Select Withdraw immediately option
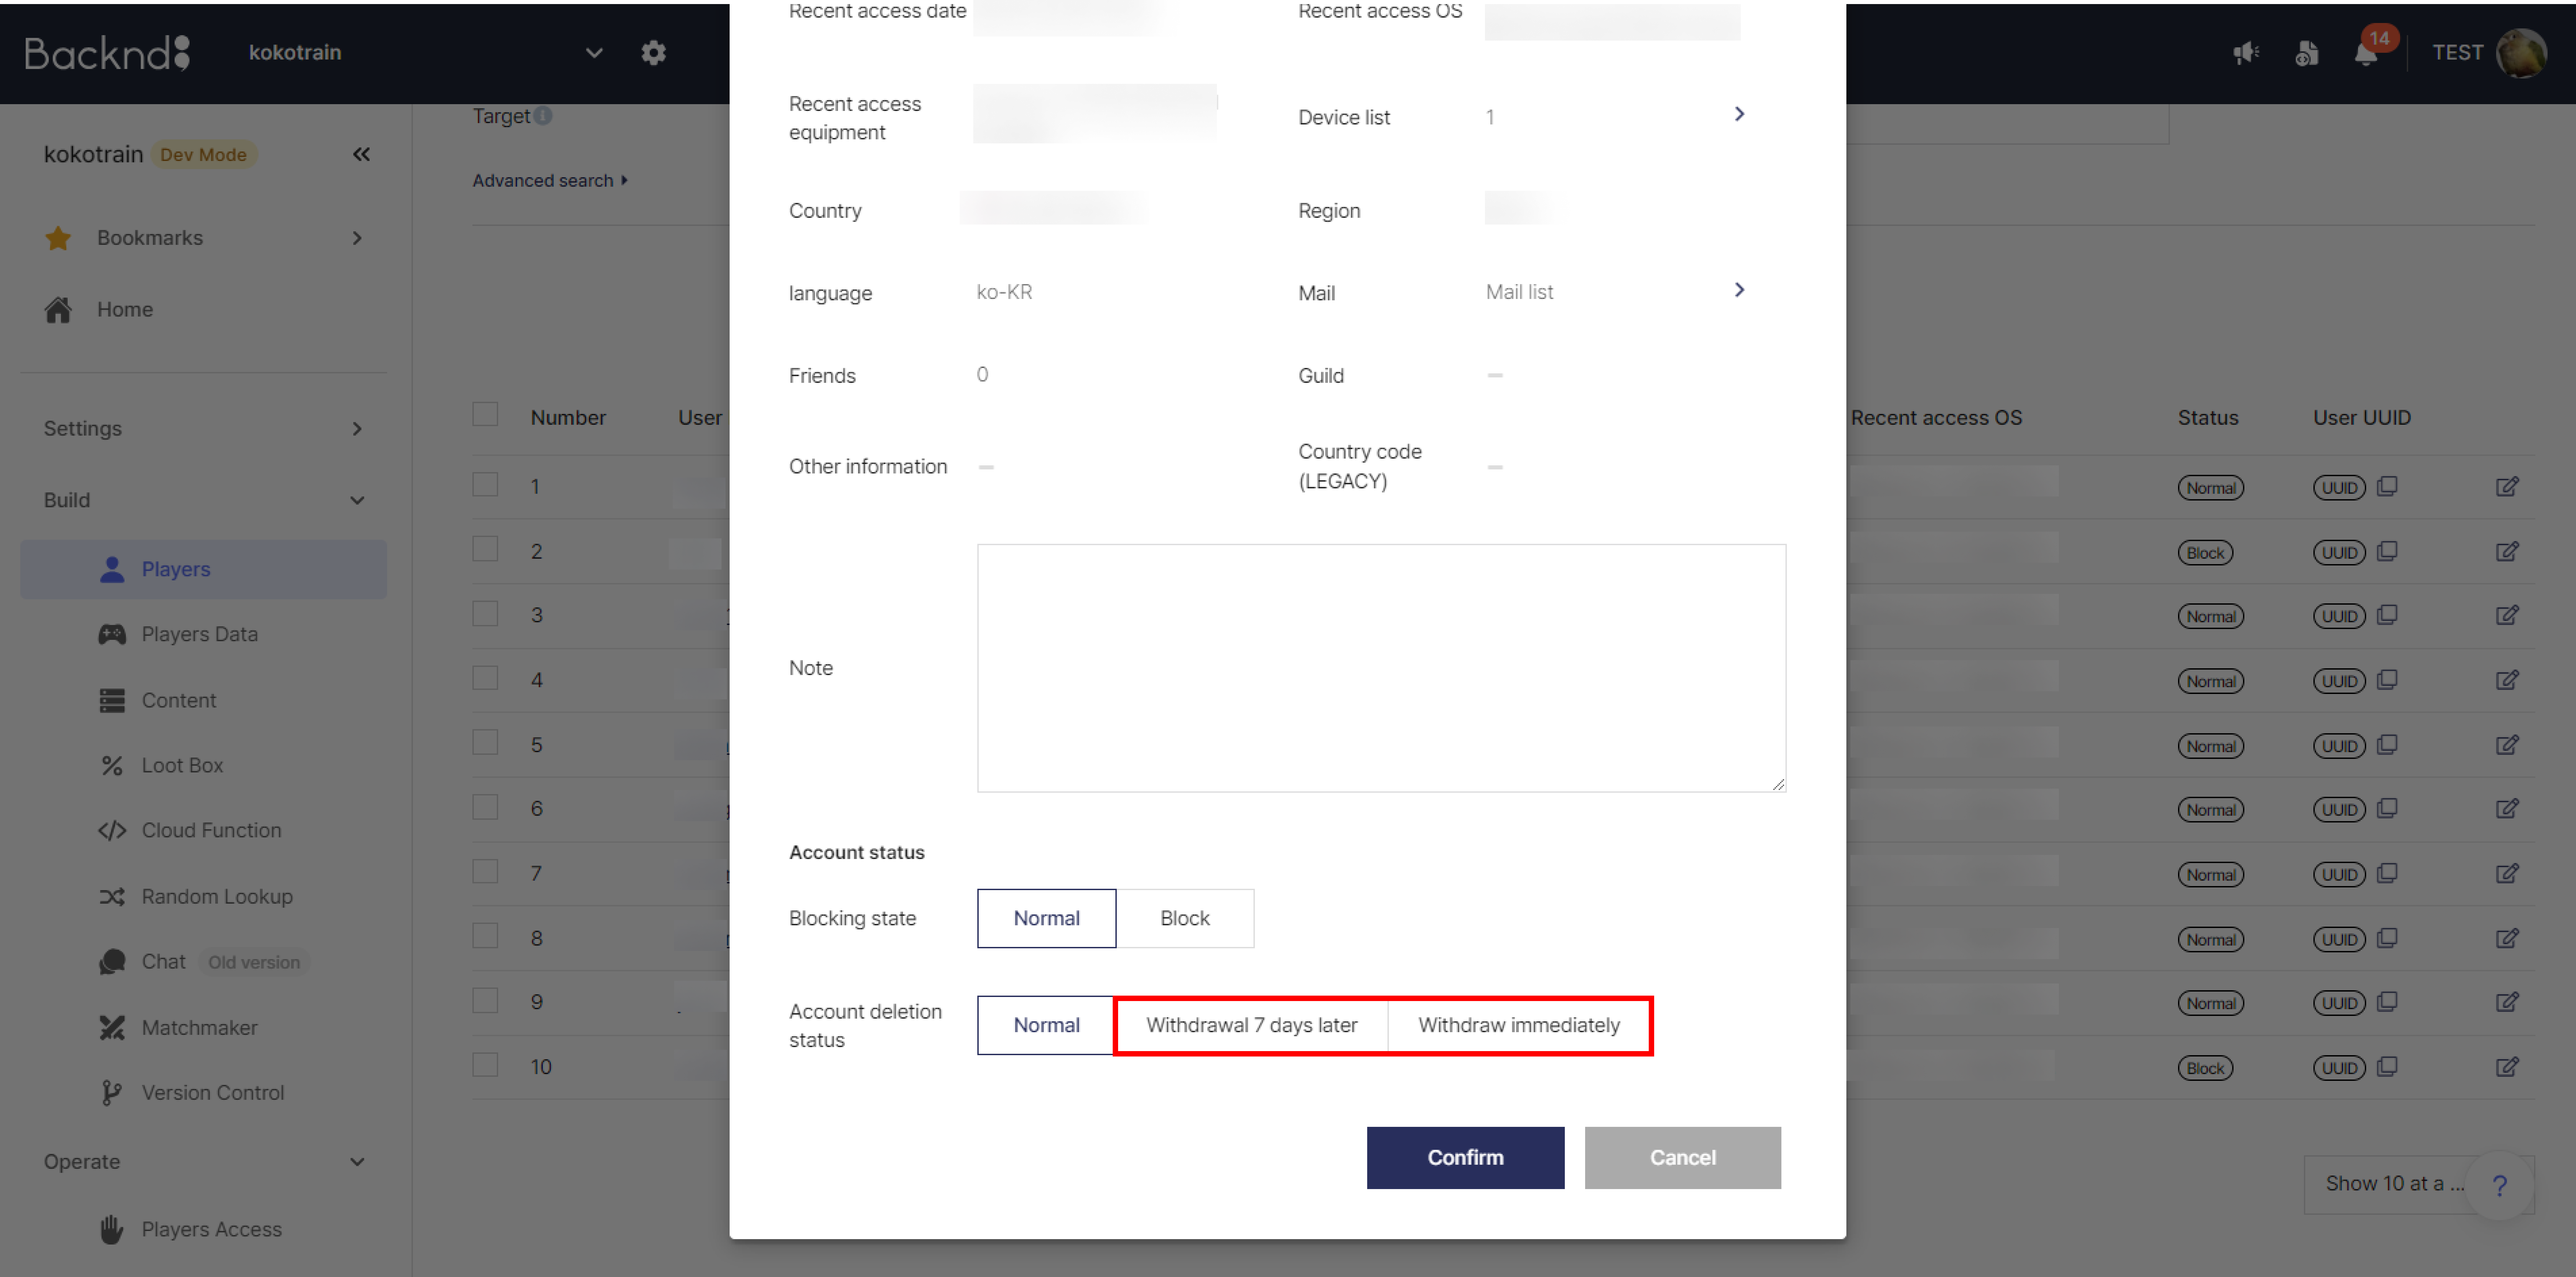 click(1519, 1025)
